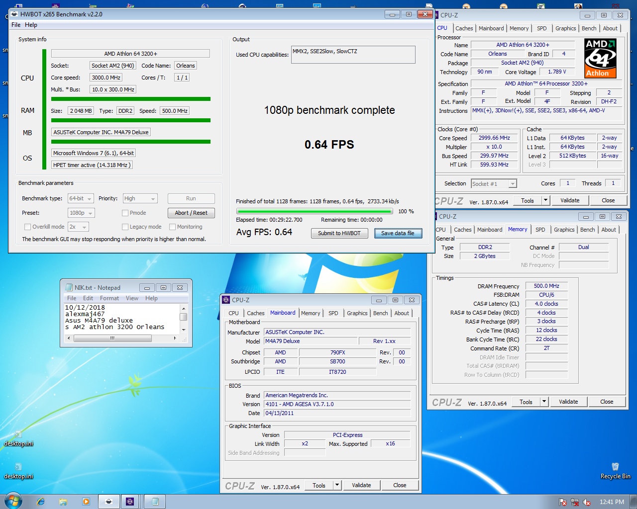Click Notepad's vertical scrollbar down arrow
The height and width of the screenshot is (509, 637).
coord(184,330)
